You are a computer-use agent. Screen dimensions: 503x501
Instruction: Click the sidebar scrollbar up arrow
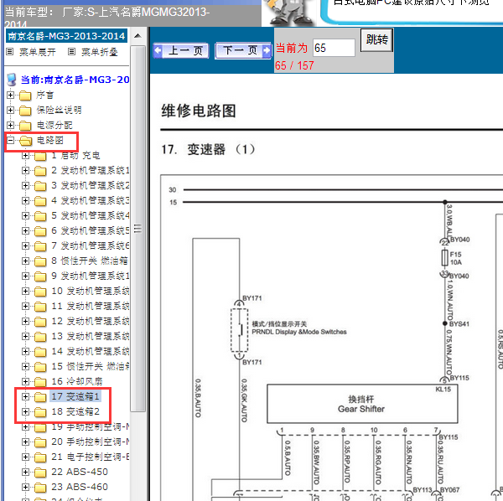point(138,35)
